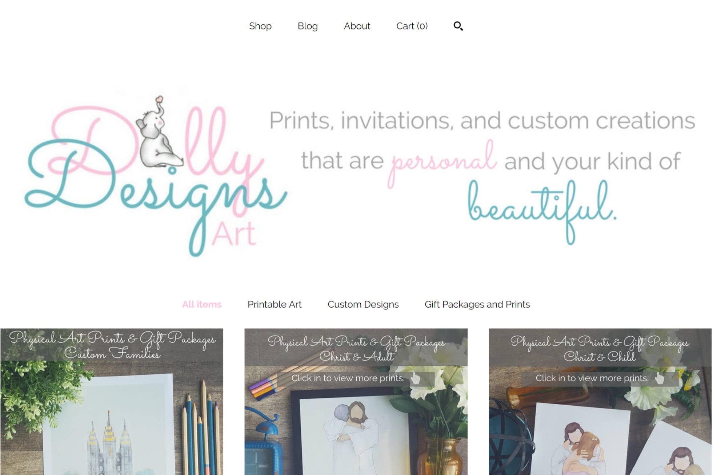Viewport: 713px width, 475px height.
Task: Click 'Click in to view more prints' on Christ & Adult
Action: 348,378
